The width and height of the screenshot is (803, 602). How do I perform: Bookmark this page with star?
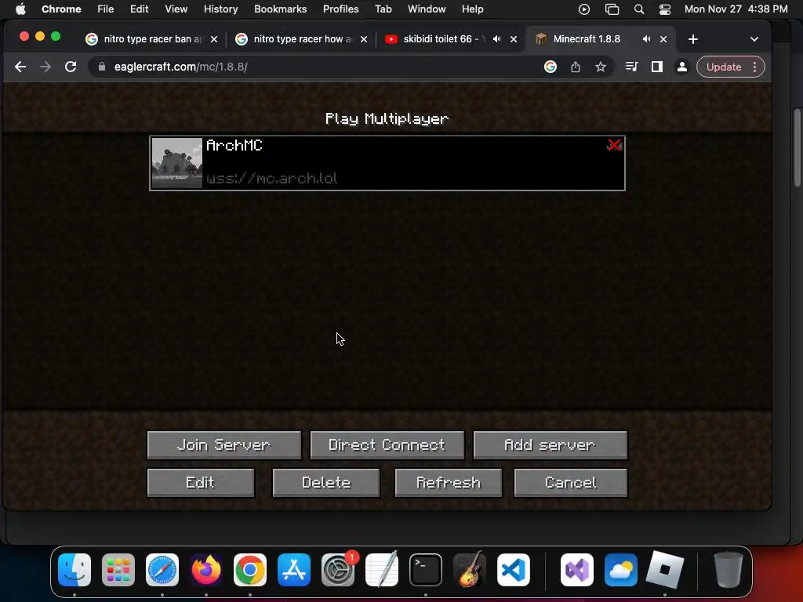(600, 67)
